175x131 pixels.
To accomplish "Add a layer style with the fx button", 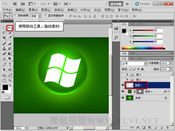I will [138, 128].
